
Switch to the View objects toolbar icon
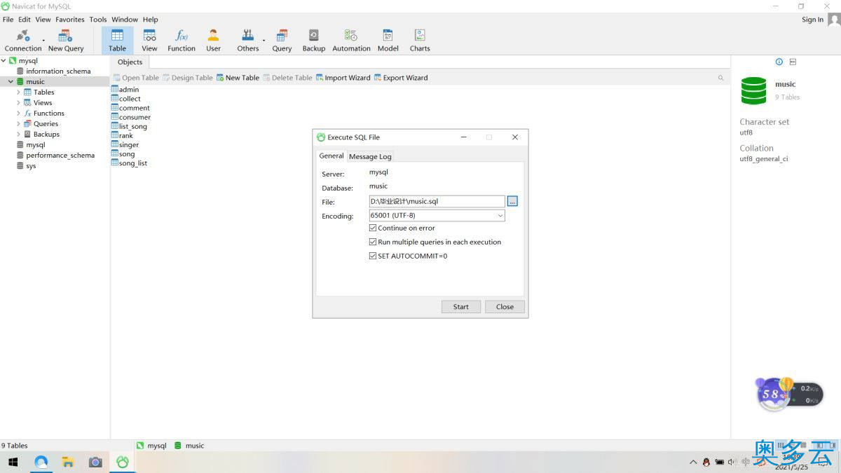[149, 41]
